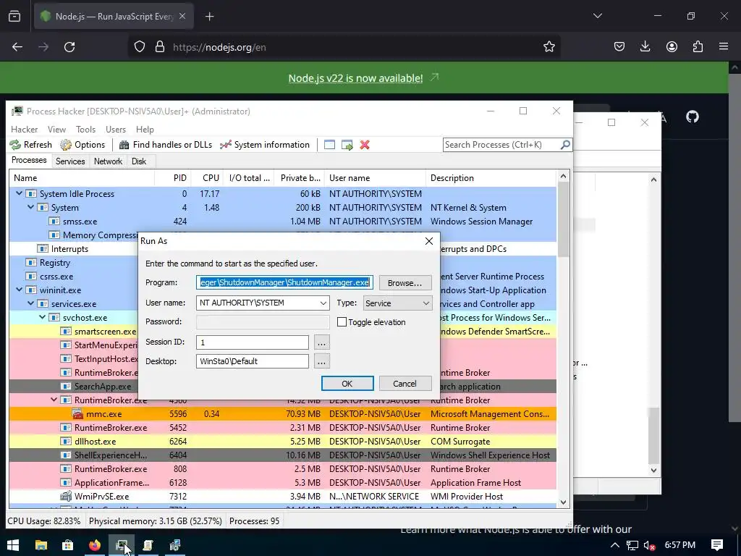Toggle the Toggle elevation checkbox
741x556 pixels.
tap(342, 322)
